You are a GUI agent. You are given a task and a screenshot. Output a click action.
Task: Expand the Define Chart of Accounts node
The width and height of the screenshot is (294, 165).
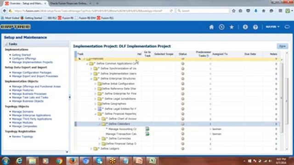tap(99, 119)
